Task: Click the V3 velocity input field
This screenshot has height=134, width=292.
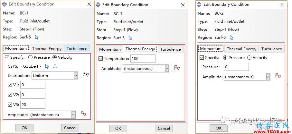Action: (x=33, y=105)
